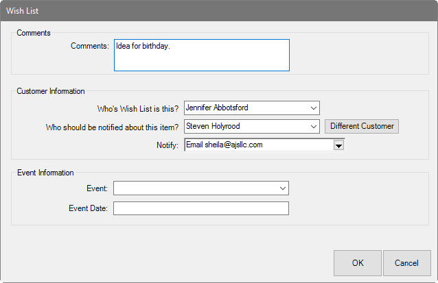Expand the Who's Wish List dropdown arrow
Screen dimensions: 438x283
[313, 108]
